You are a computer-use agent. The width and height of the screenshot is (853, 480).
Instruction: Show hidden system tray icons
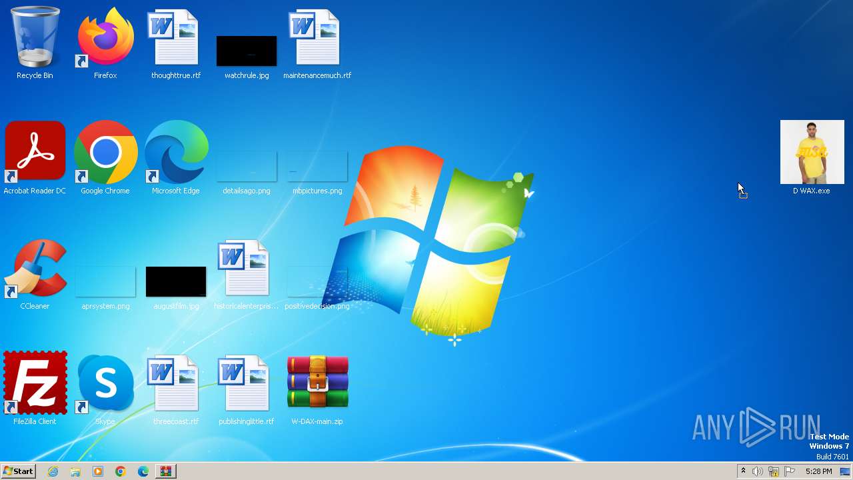[743, 471]
